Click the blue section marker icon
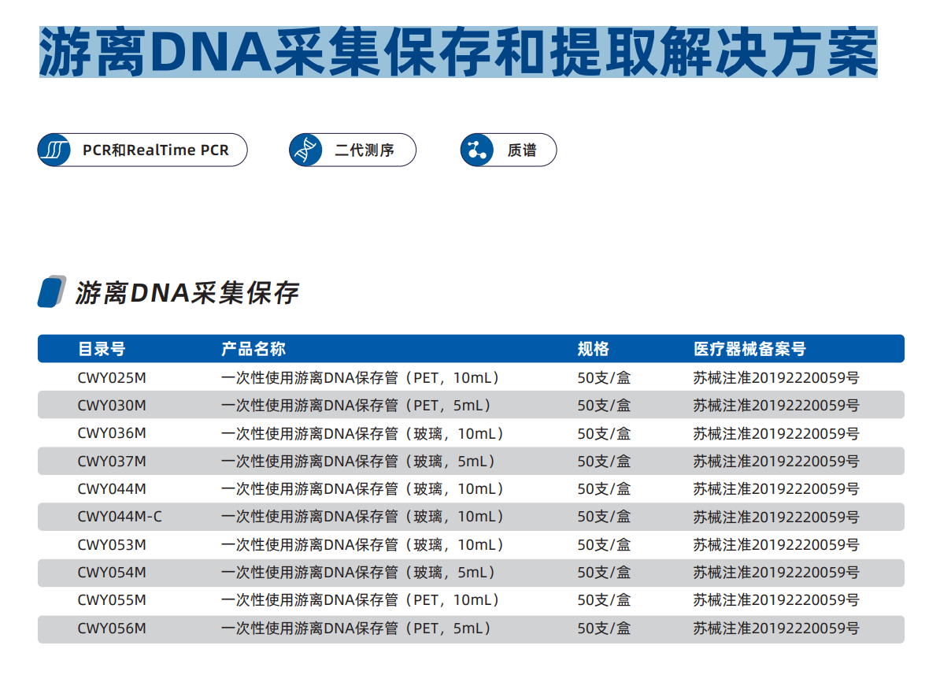This screenshot has width=940, height=690. click(x=51, y=292)
